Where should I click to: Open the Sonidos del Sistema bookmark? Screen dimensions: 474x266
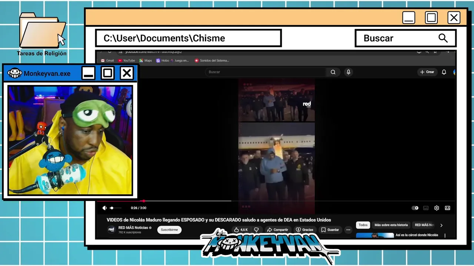pyautogui.click(x=212, y=61)
